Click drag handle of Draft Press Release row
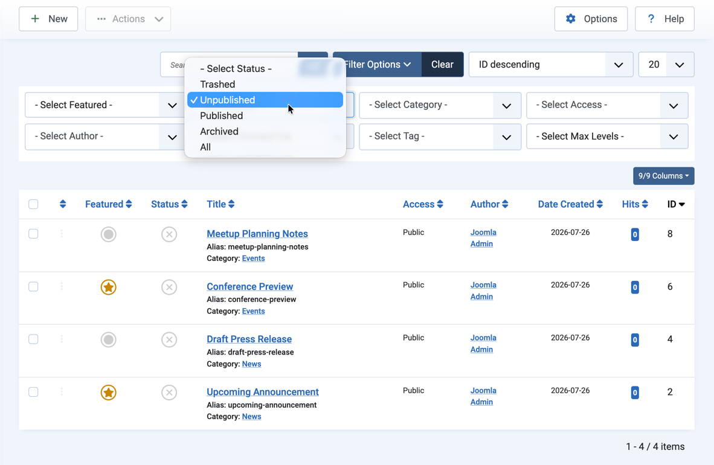 click(62, 339)
